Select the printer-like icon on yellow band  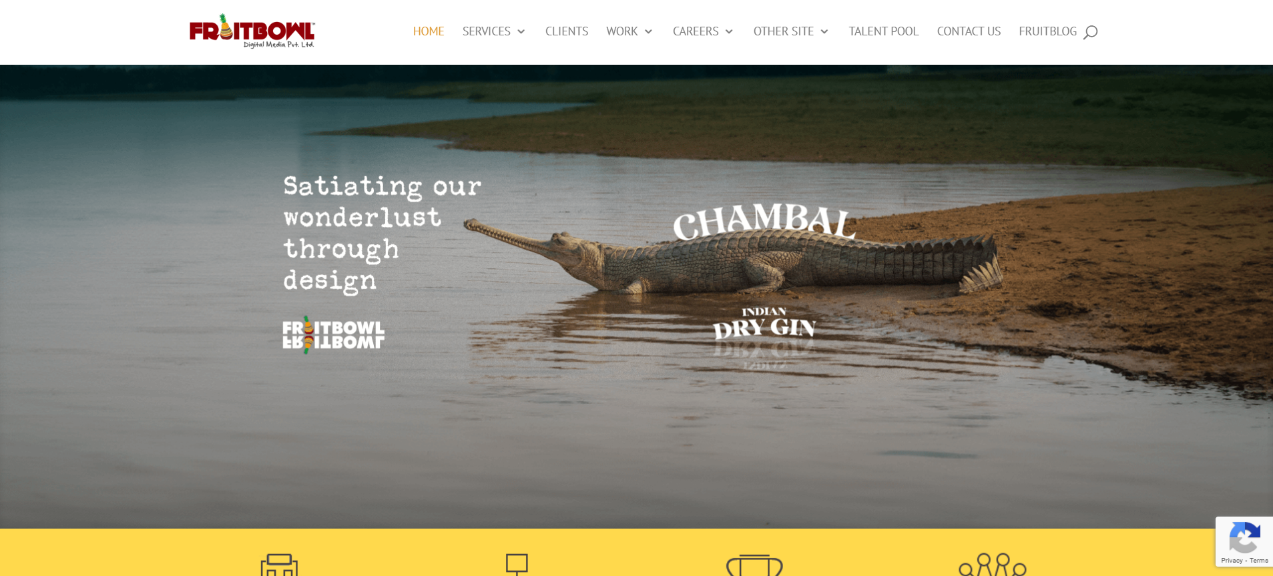pyautogui.click(x=279, y=565)
